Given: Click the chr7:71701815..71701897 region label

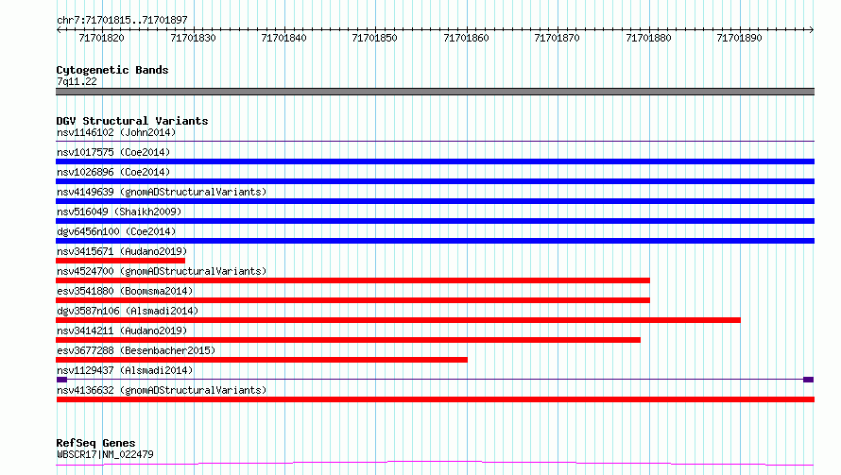Looking at the screenshot, I should pyautogui.click(x=122, y=20).
